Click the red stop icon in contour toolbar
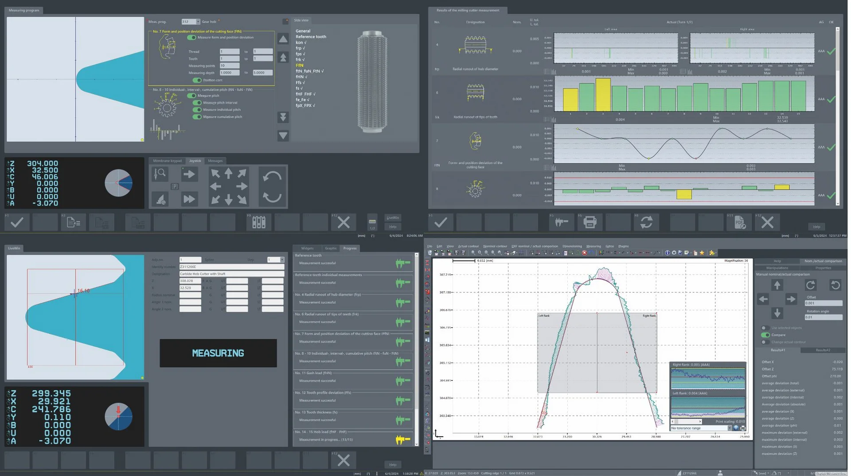This screenshot has width=851, height=476. pyautogui.click(x=584, y=253)
